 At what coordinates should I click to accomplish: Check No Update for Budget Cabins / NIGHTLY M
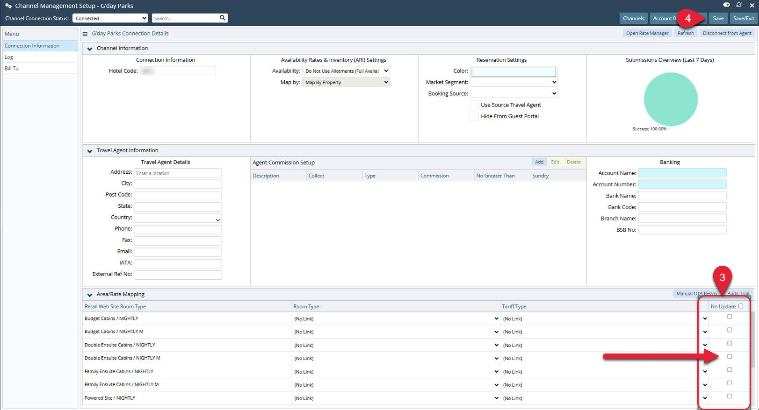(730, 330)
